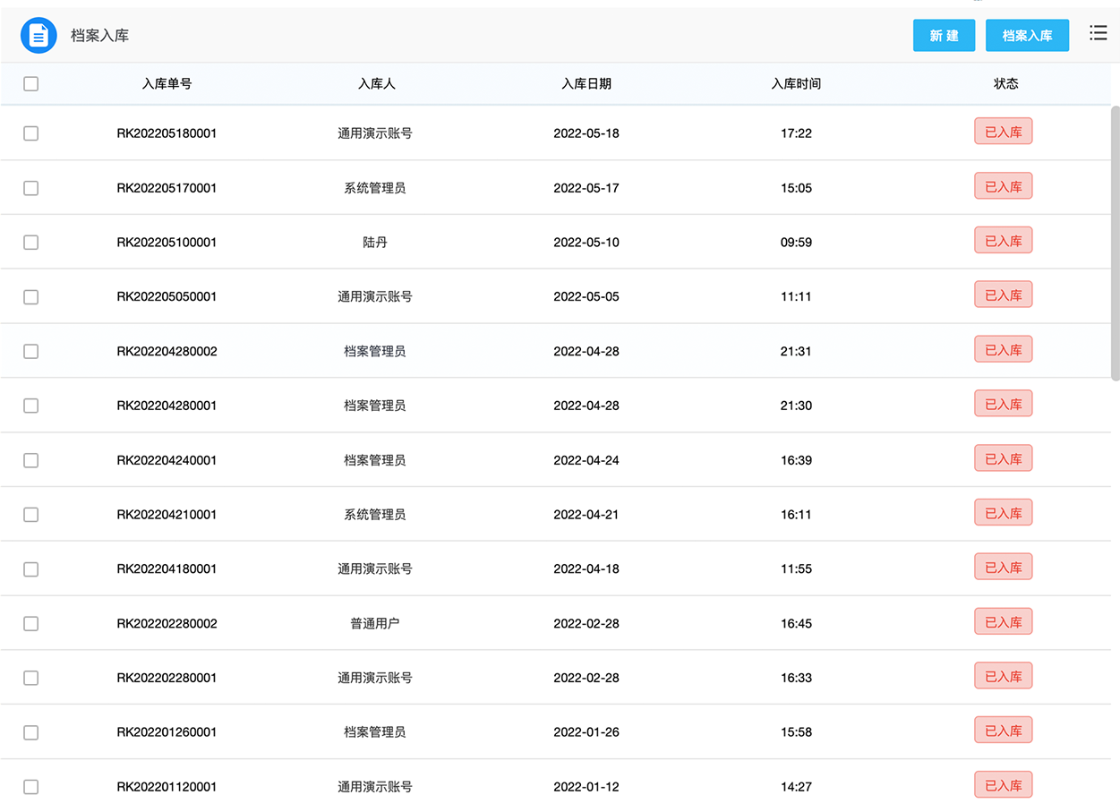
Task: Click the blue document icon beside 档案入库 title
Action: [38, 36]
